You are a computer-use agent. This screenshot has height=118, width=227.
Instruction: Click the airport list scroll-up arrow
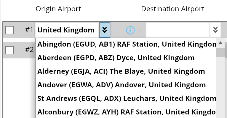pos(220,43)
